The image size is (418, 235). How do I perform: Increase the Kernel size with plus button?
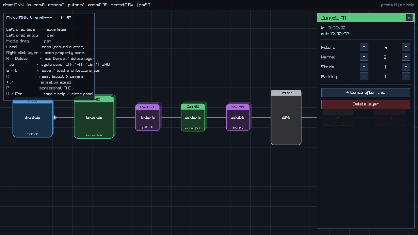pyautogui.click(x=406, y=57)
